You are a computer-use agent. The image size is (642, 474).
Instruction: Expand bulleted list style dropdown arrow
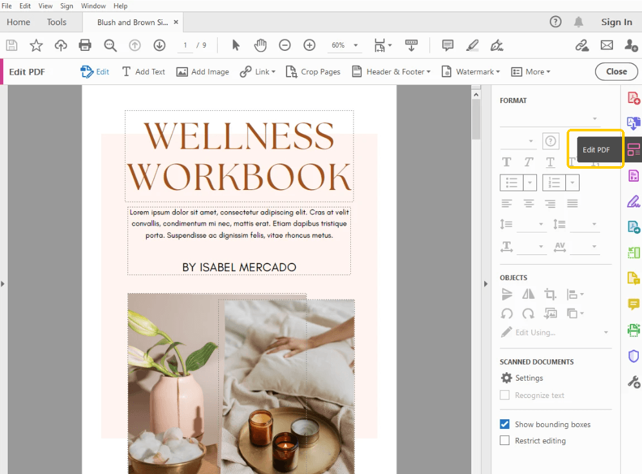[530, 182]
